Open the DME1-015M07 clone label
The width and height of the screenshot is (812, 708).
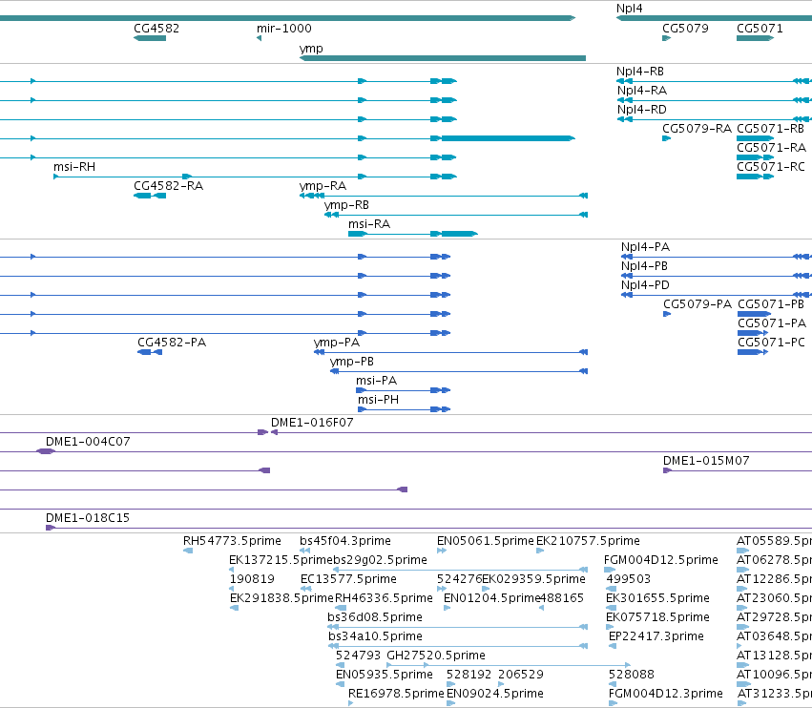point(706,461)
